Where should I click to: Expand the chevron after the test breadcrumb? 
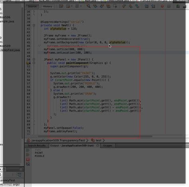pyautogui.click(x=104, y=140)
